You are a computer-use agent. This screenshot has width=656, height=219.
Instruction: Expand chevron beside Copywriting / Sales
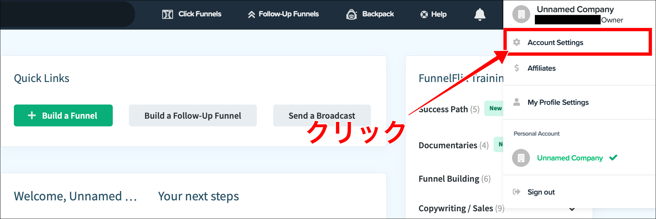pos(572,209)
